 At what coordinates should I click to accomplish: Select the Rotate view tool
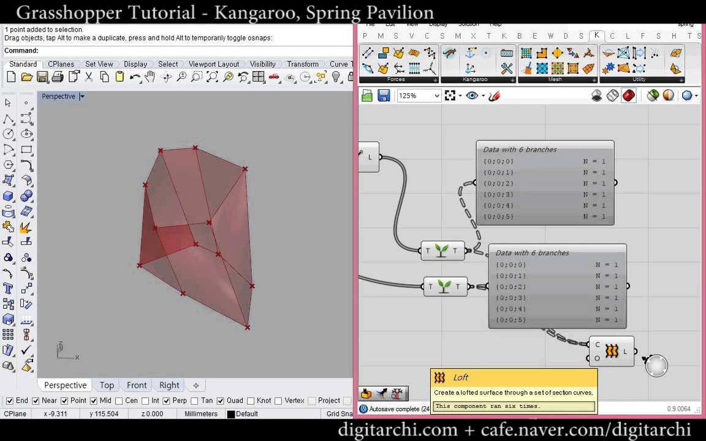166,77
